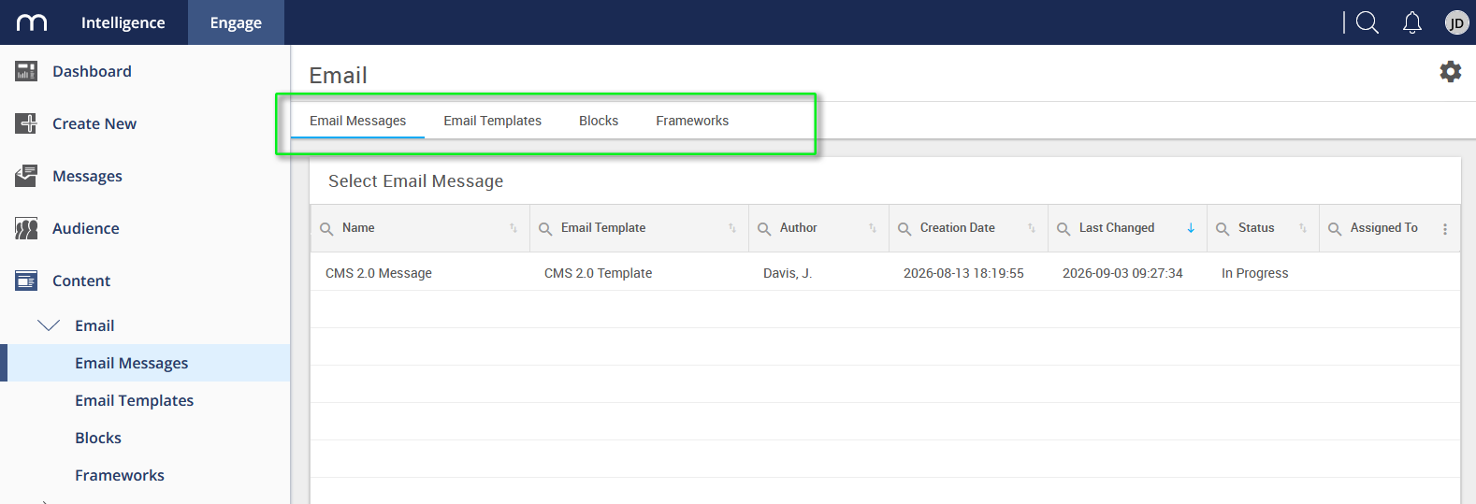Select Blocks in the sidebar

click(x=98, y=438)
